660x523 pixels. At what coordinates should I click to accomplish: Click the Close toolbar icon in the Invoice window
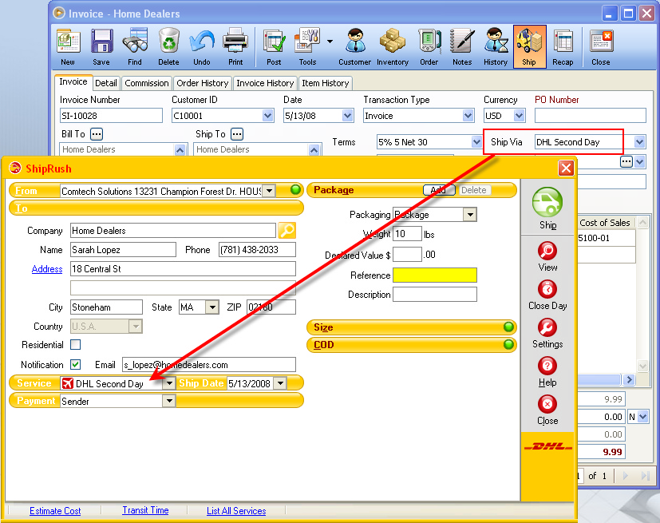click(601, 42)
